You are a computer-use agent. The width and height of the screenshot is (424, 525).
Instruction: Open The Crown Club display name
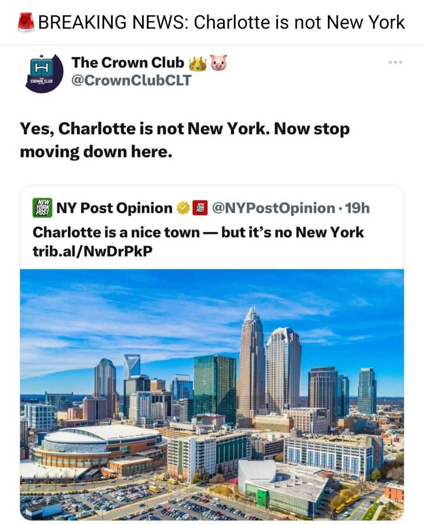click(x=128, y=63)
